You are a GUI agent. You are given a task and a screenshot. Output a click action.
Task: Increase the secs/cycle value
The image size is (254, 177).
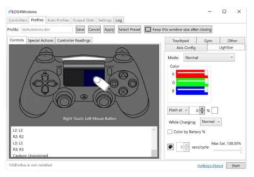[186, 145]
